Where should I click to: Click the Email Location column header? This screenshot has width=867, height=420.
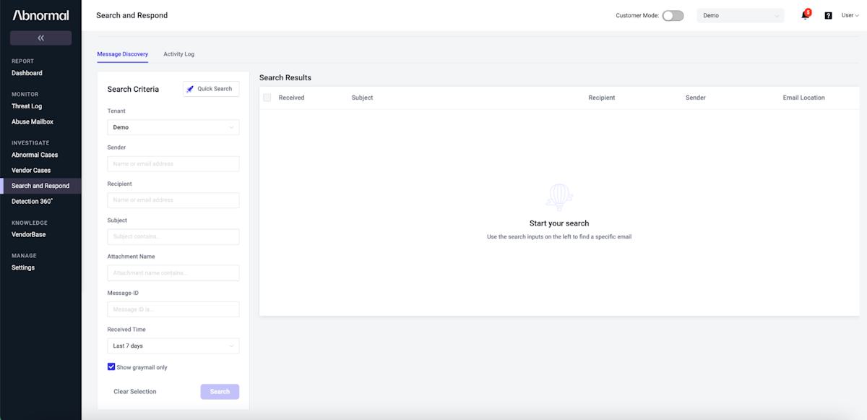[x=803, y=98]
